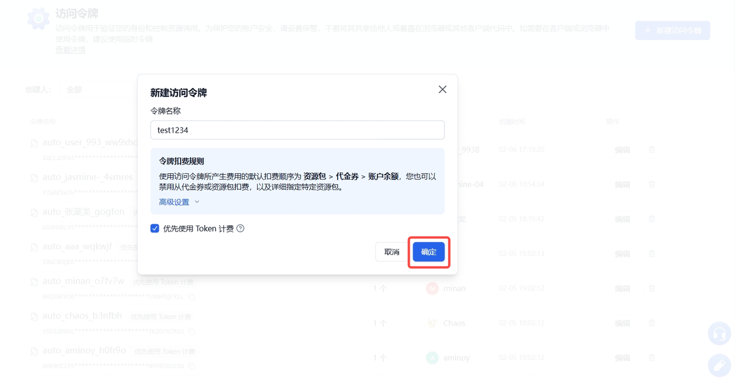The image size is (735, 379).
Task: Open the 创建人 全部 filter dropdown
Action: coord(98,90)
